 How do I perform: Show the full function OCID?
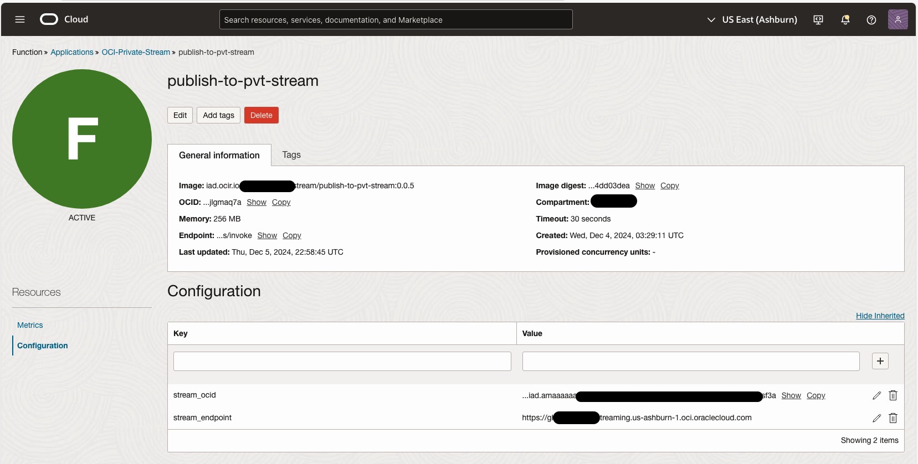[257, 202]
